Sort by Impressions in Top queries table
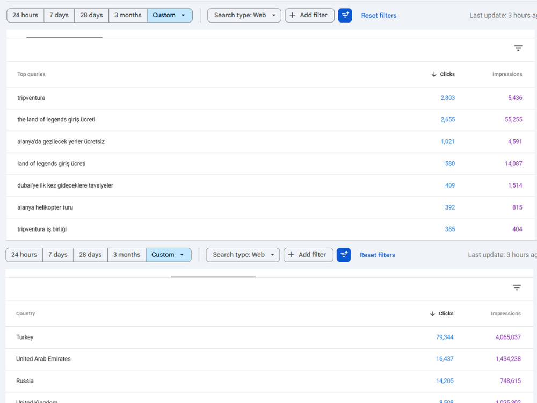 click(x=507, y=74)
